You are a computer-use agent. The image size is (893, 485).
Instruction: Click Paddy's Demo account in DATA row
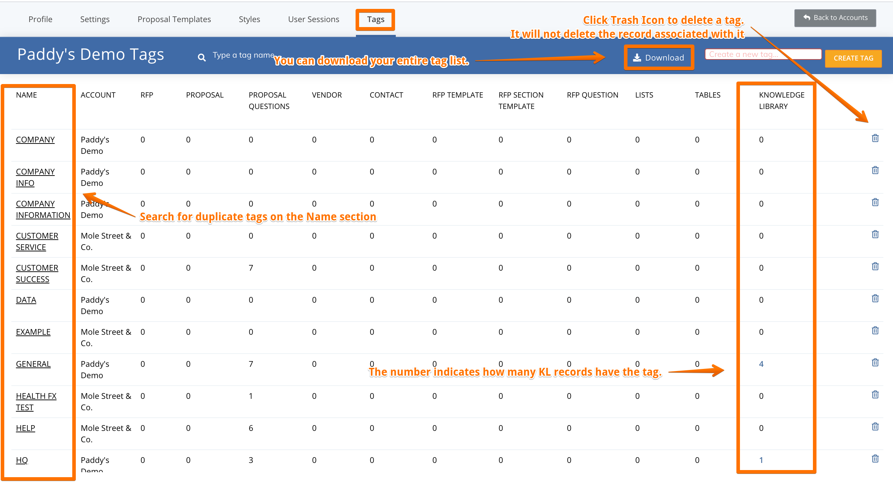[x=95, y=306]
